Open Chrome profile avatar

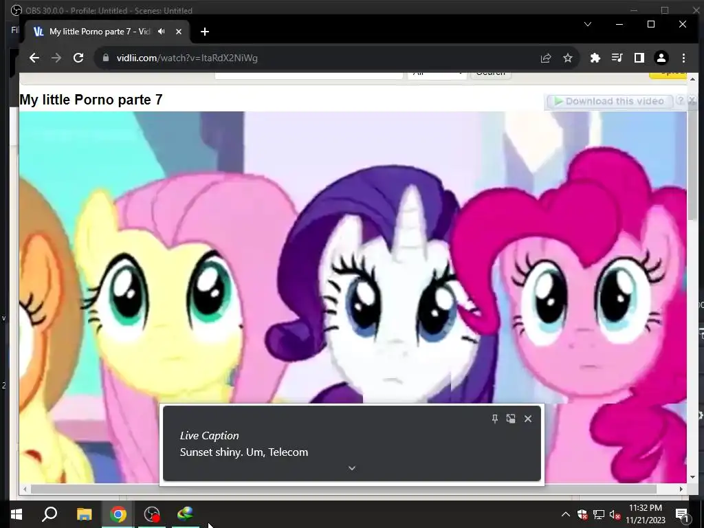click(661, 58)
